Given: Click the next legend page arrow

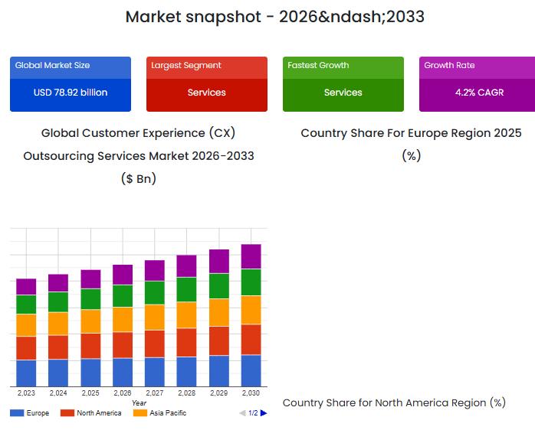Looking at the screenshot, I should coord(264,413).
